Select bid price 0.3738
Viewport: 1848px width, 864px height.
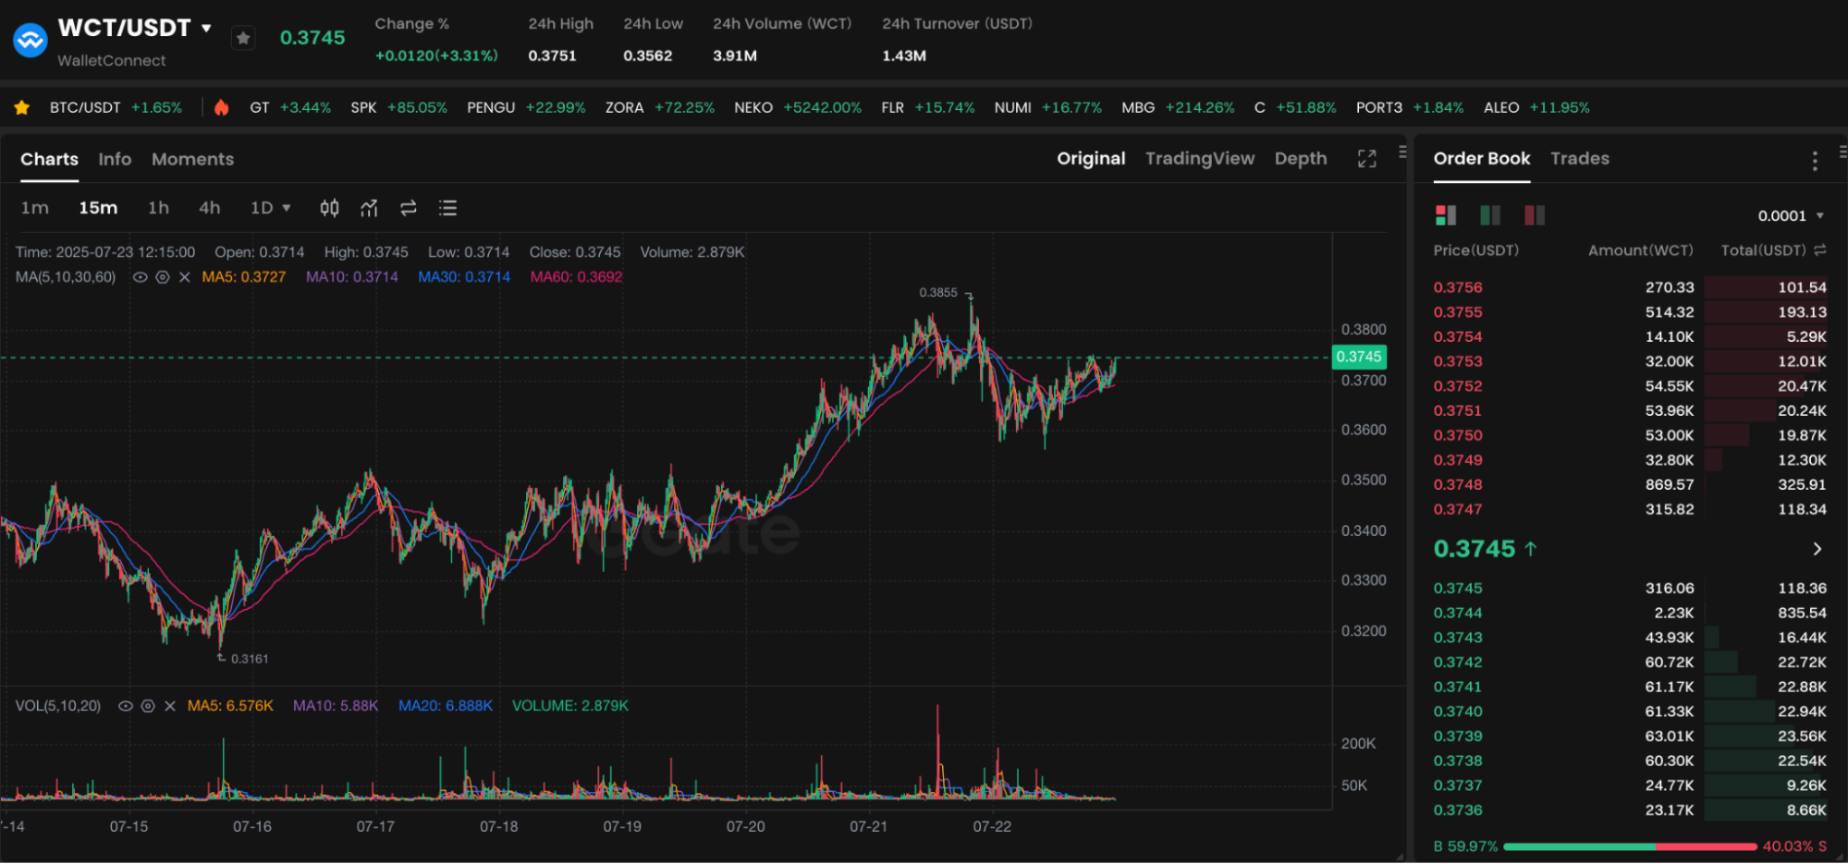coord(1458,761)
